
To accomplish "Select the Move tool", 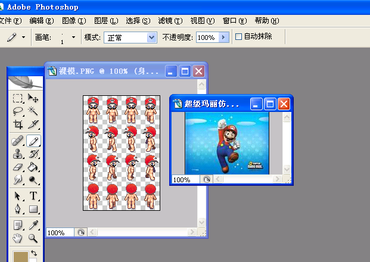I will coord(33,98).
